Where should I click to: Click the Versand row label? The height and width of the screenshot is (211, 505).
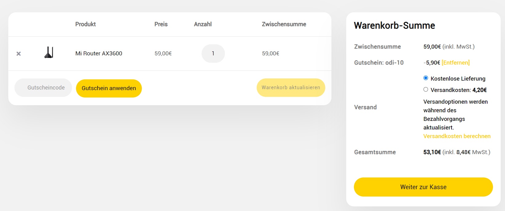click(x=365, y=107)
